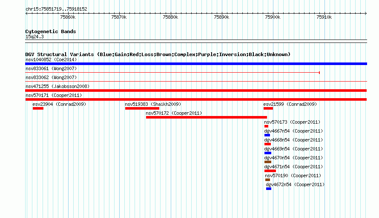Open the nsv833062 (Wong2007) label

click(51, 77)
